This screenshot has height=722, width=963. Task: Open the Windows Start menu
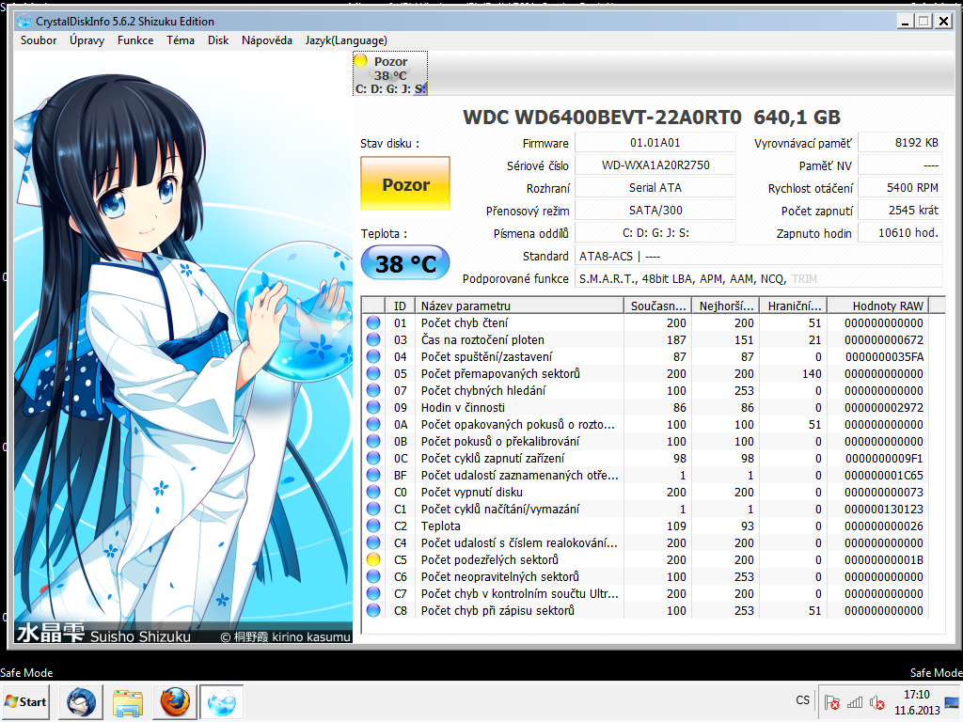coord(25,701)
